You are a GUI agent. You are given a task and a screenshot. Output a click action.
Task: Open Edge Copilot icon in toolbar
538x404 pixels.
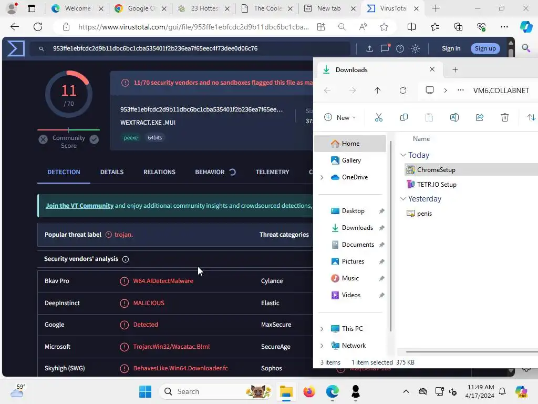(526, 27)
